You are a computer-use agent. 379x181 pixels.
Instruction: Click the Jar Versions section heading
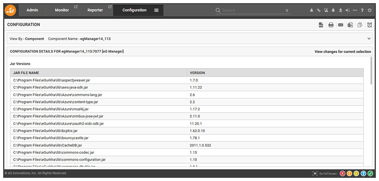click(20, 64)
